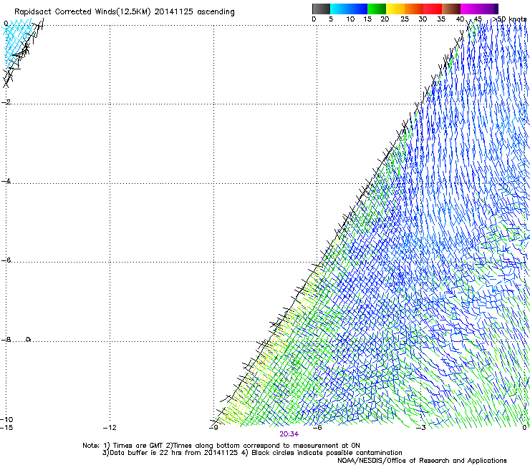Select the orange 25-30 knots color segment

coord(414,9)
